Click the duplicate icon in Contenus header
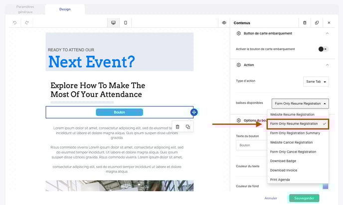Screen dimensions: 343x205 tap(317, 22)
